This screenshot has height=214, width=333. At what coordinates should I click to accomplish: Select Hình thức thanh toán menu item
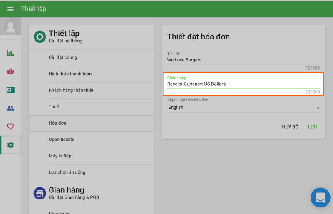[x=70, y=74]
